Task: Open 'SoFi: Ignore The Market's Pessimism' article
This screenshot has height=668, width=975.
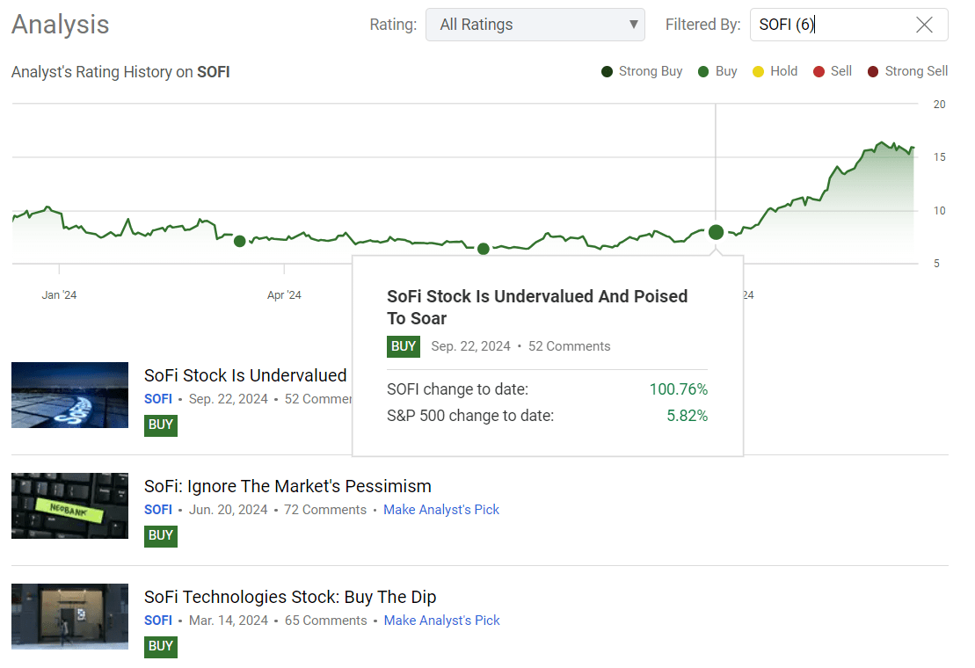Action: (x=287, y=485)
